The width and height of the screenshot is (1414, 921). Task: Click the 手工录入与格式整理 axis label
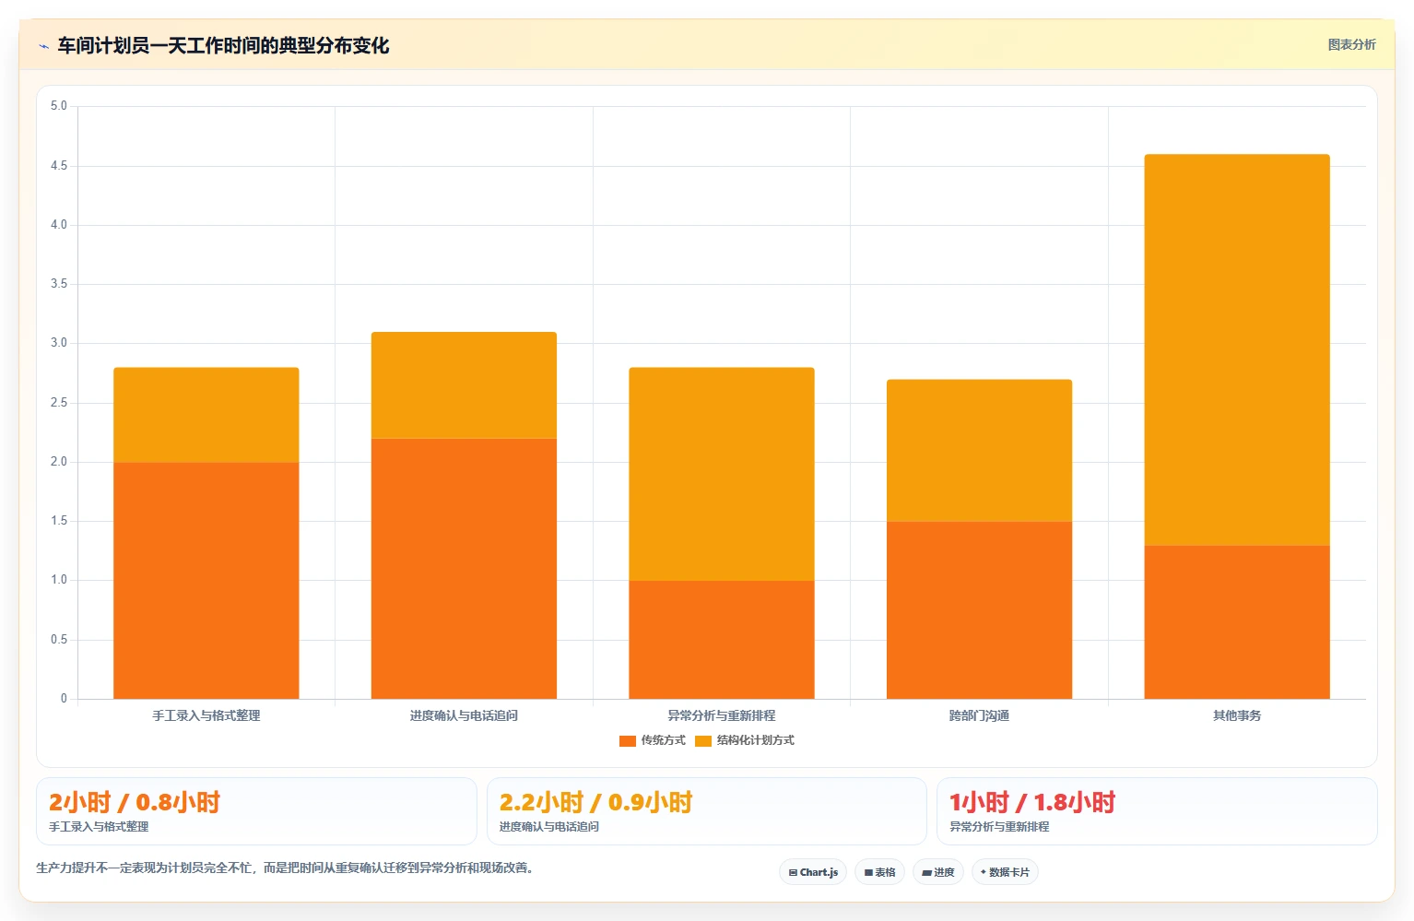pyautogui.click(x=206, y=716)
